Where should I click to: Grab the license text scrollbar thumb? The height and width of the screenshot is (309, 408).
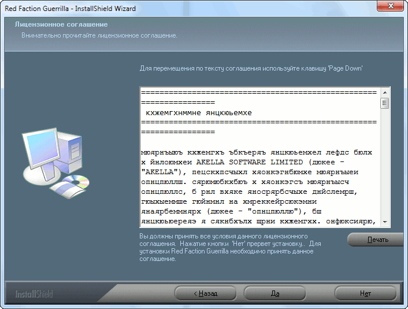click(x=385, y=103)
